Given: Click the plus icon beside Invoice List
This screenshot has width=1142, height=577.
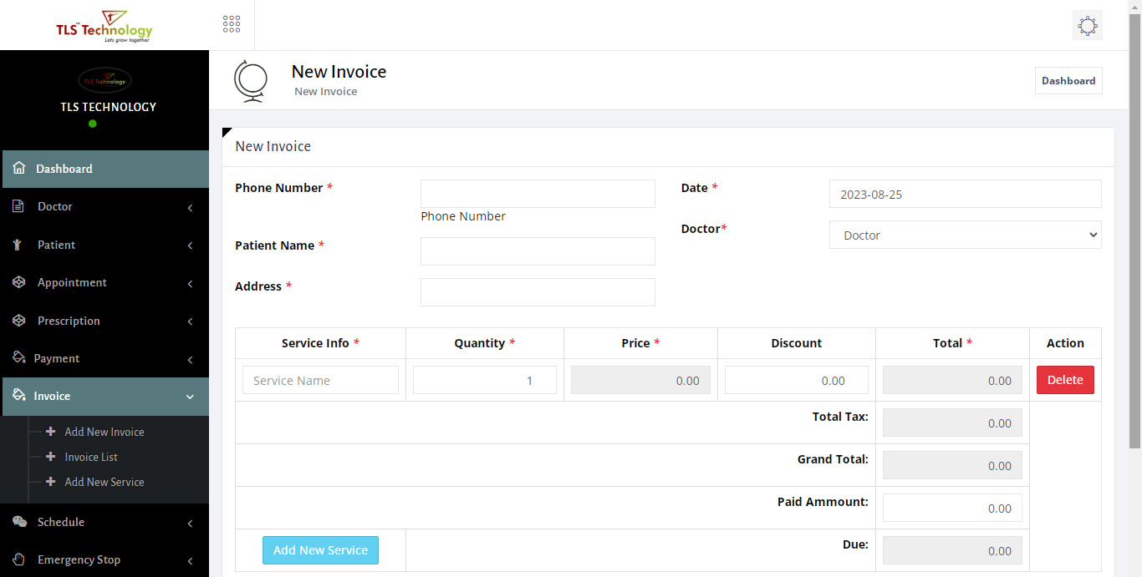Looking at the screenshot, I should point(51,457).
